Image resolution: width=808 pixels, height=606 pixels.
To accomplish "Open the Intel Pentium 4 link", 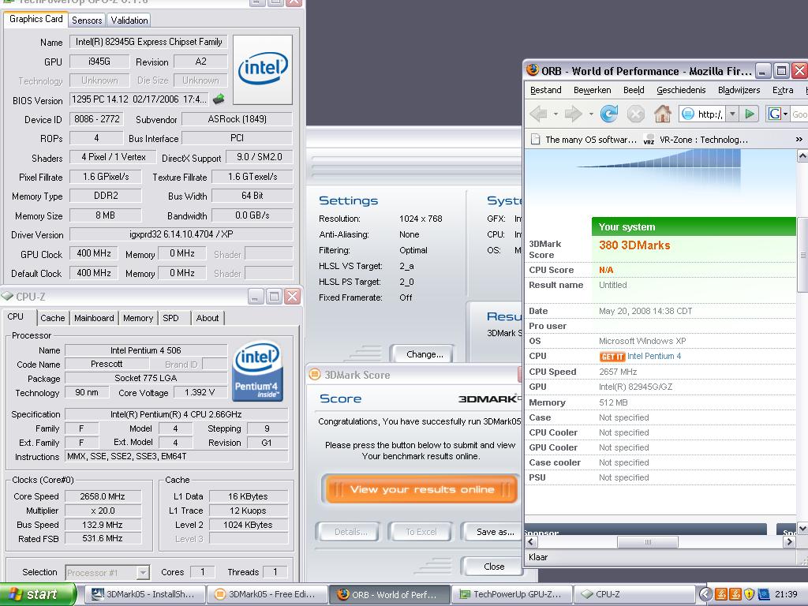I will click(654, 356).
